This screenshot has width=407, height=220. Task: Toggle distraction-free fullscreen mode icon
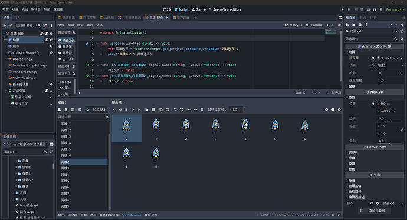(340, 18)
